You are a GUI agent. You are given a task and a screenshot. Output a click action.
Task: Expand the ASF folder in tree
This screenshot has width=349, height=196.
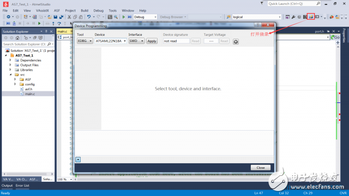(15, 79)
